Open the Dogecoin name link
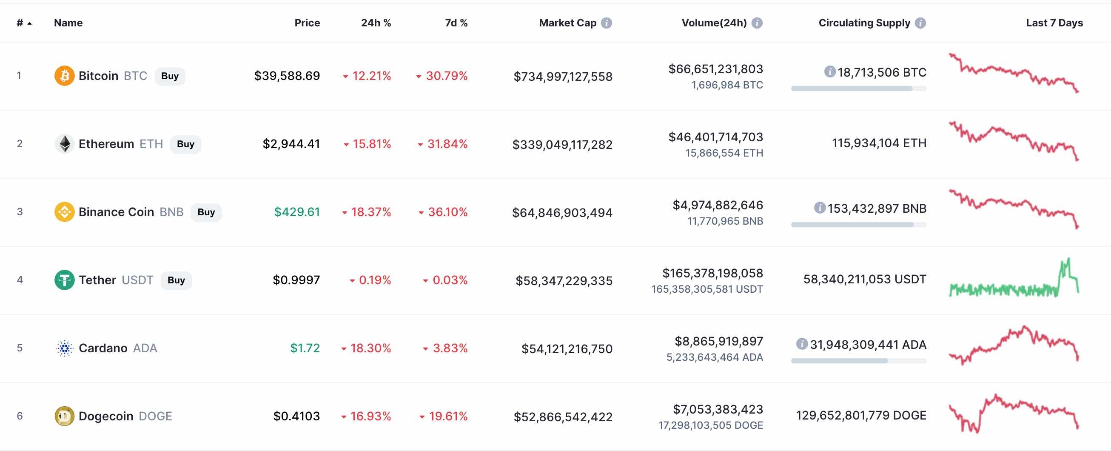 [105, 416]
